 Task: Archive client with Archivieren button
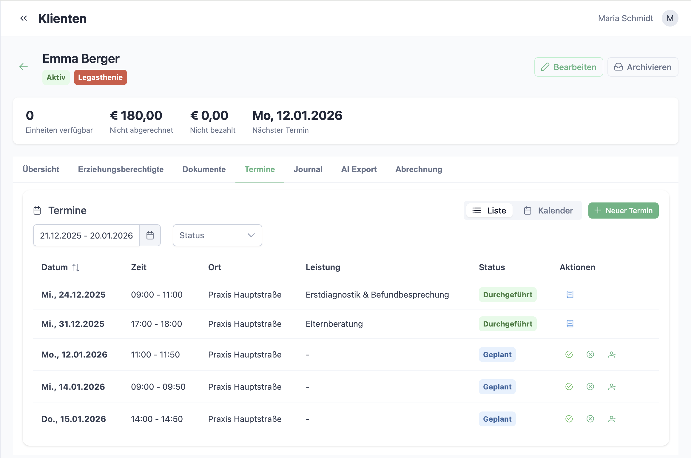(x=643, y=67)
